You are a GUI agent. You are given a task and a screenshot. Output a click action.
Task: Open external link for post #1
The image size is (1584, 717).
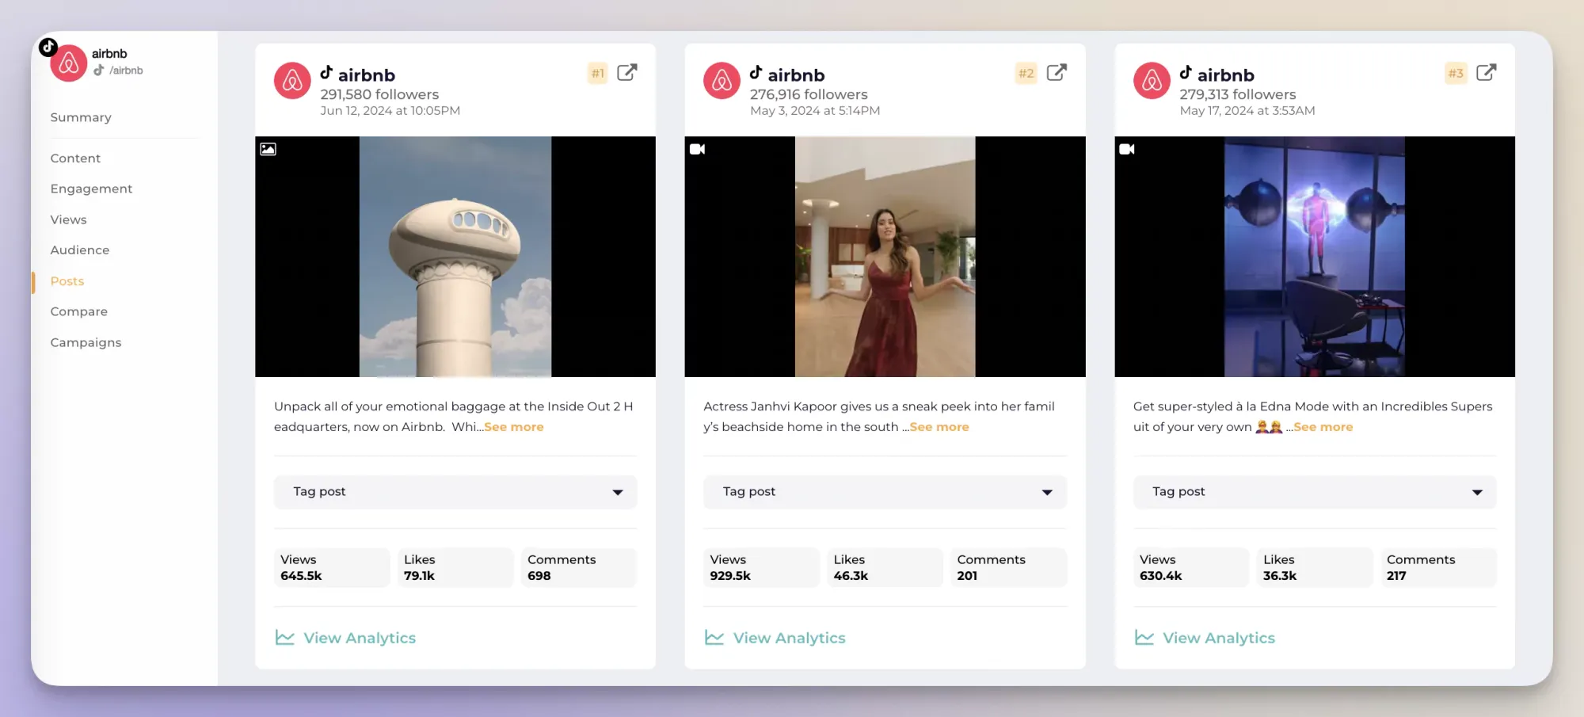click(x=626, y=73)
